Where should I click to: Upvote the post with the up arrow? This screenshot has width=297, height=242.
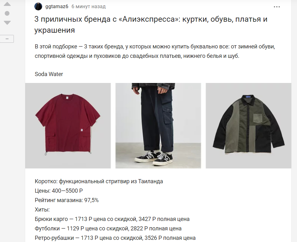[x=7, y=4]
